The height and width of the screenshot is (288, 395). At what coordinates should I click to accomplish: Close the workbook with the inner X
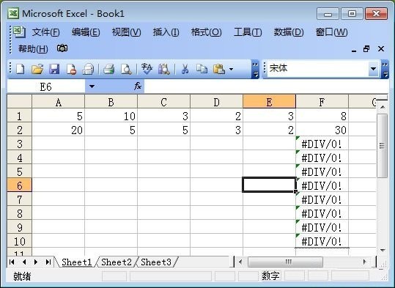381,48
